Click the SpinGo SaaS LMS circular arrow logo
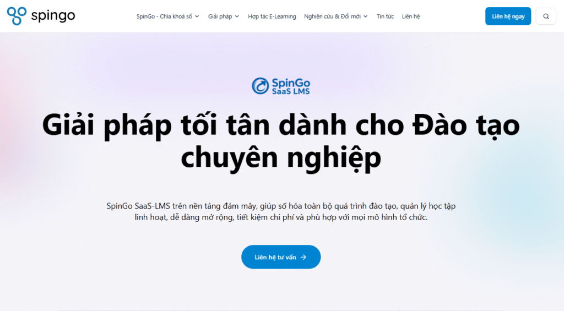Image resolution: width=564 pixels, height=311 pixels. 260,86
